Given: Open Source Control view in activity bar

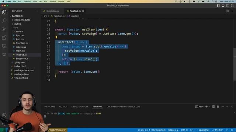Looking at the screenshot, I should point(4,29).
